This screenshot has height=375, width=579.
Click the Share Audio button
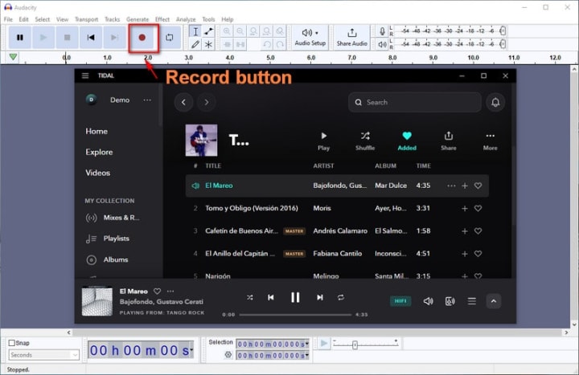click(352, 37)
